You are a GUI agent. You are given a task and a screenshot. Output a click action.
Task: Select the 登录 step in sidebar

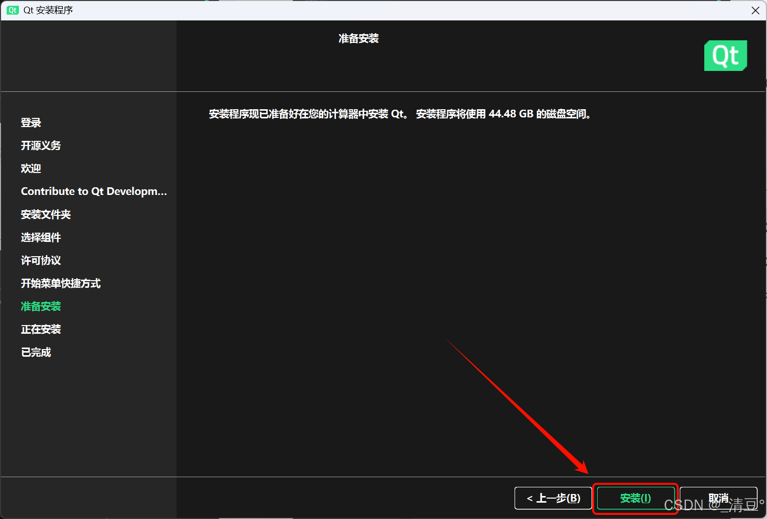pos(31,122)
